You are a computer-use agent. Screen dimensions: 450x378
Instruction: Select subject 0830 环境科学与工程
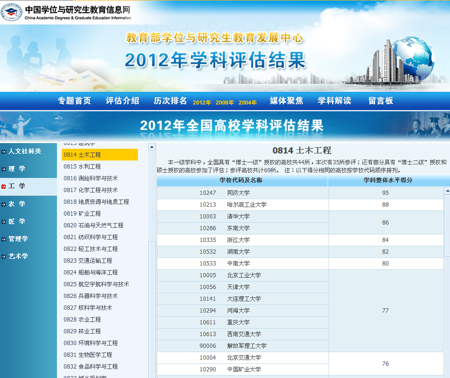pyautogui.click(x=91, y=343)
